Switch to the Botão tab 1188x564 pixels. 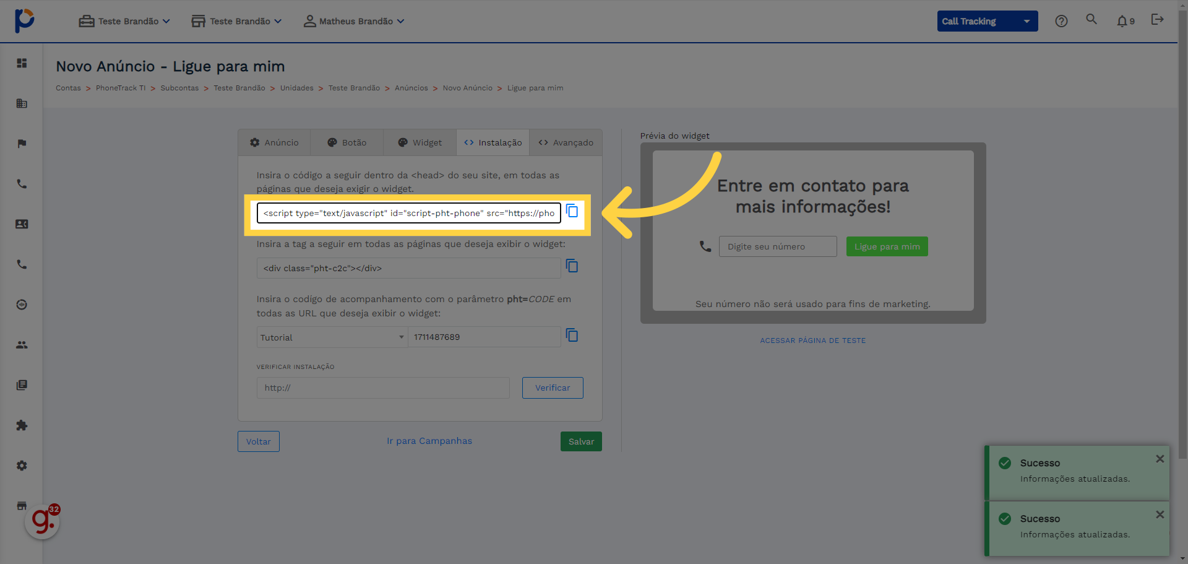click(x=346, y=142)
